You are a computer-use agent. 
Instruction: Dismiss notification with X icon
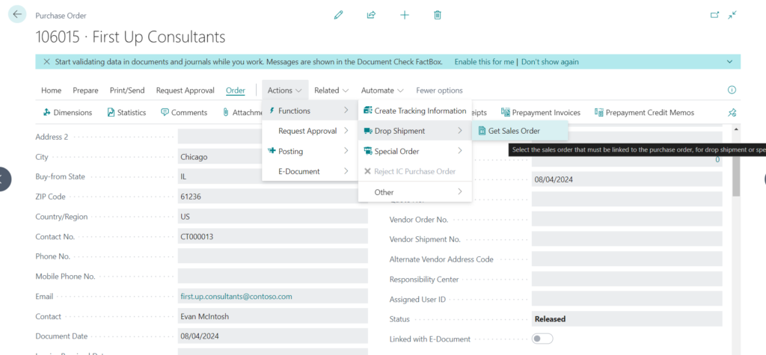click(47, 62)
